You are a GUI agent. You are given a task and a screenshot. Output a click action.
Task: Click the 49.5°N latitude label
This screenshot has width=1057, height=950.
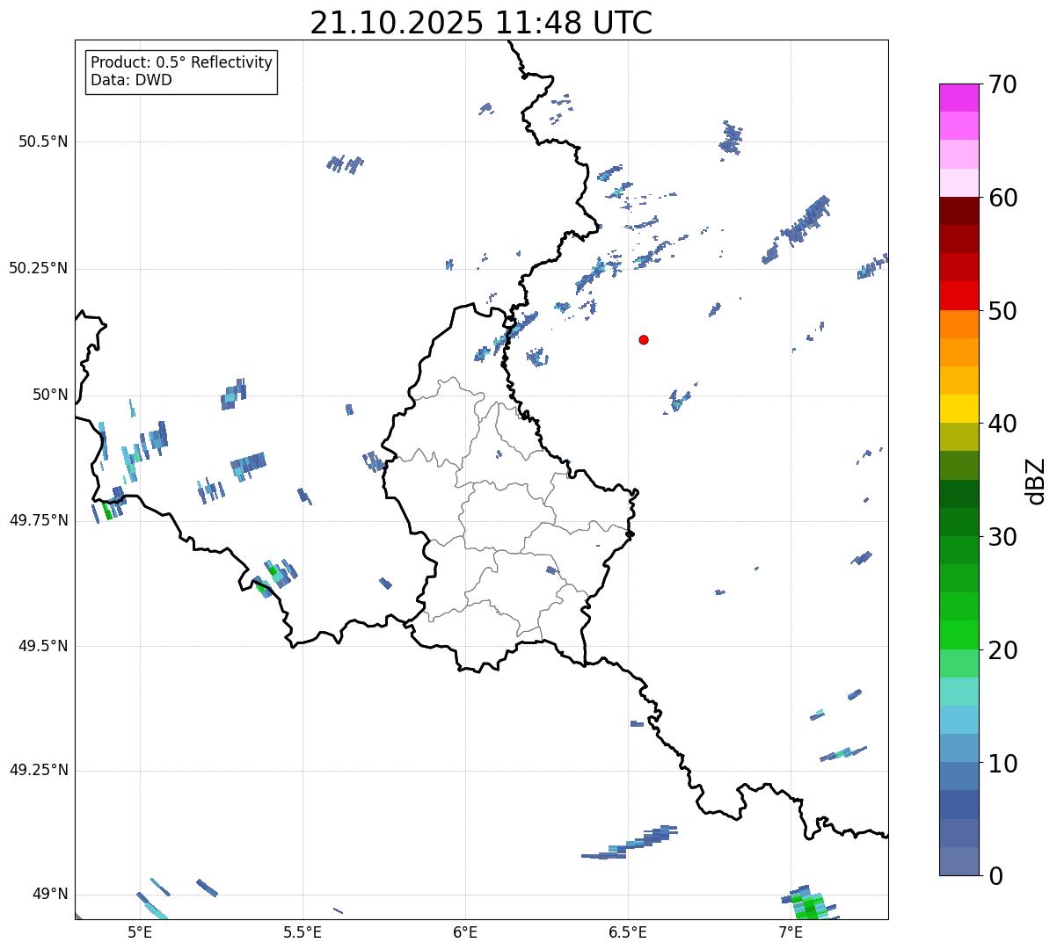click(x=42, y=646)
